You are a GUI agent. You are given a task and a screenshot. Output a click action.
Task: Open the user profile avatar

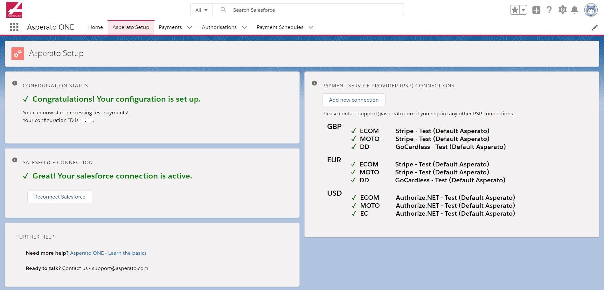[x=591, y=10]
